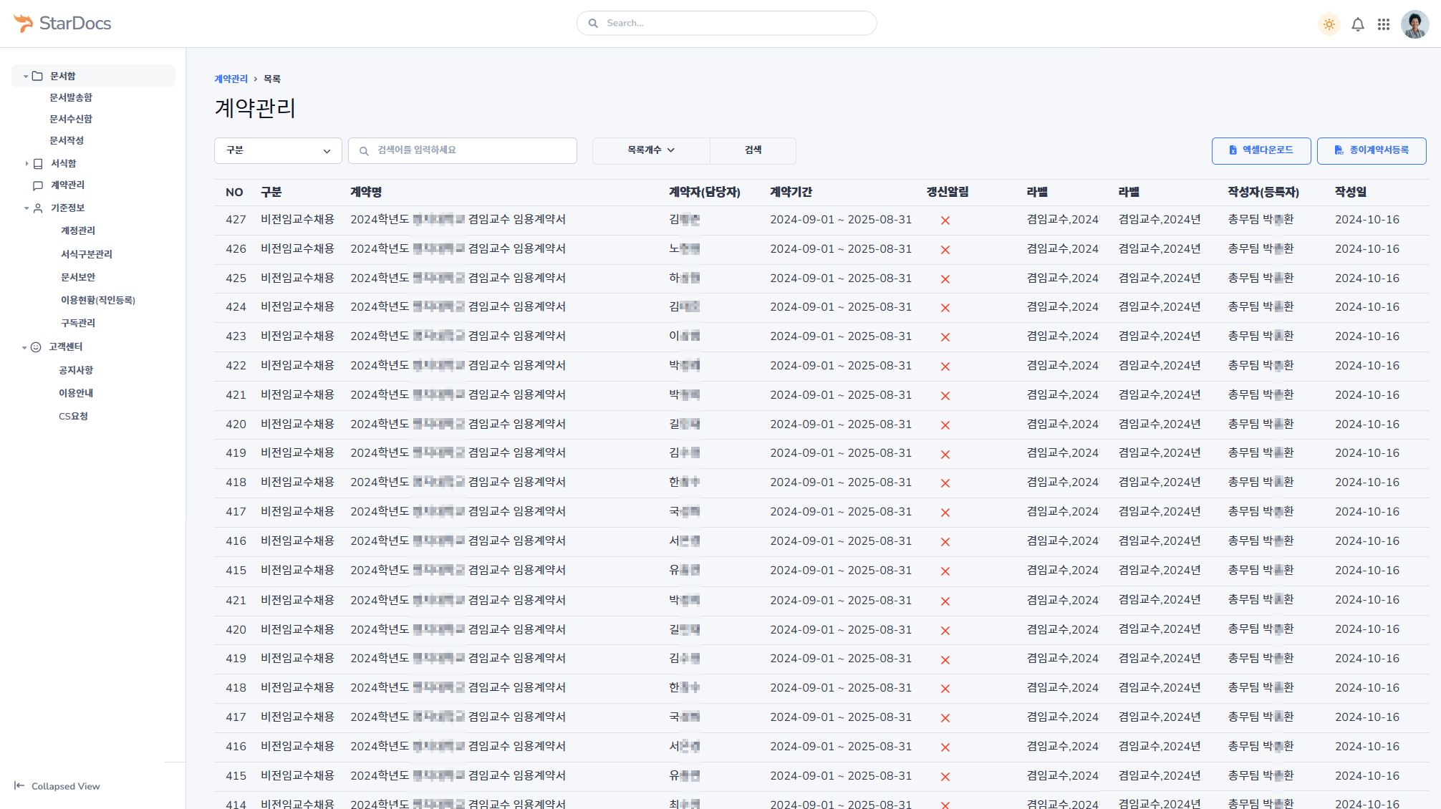Click the 엑셀다운로드 file icon
1441x809 pixels.
pos(1233,150)
